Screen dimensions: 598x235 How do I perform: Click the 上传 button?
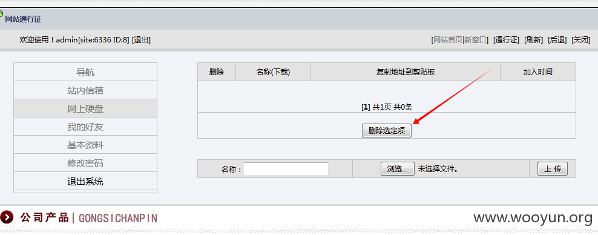coord(552,168)
